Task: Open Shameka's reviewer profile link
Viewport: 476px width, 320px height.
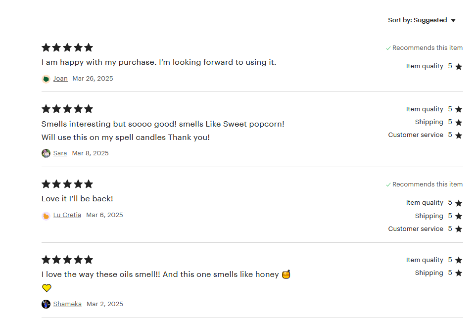Action: (x=67, y=304)
